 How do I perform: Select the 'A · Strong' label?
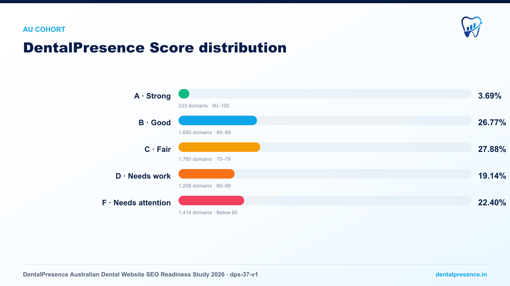(x=152, y=96)
